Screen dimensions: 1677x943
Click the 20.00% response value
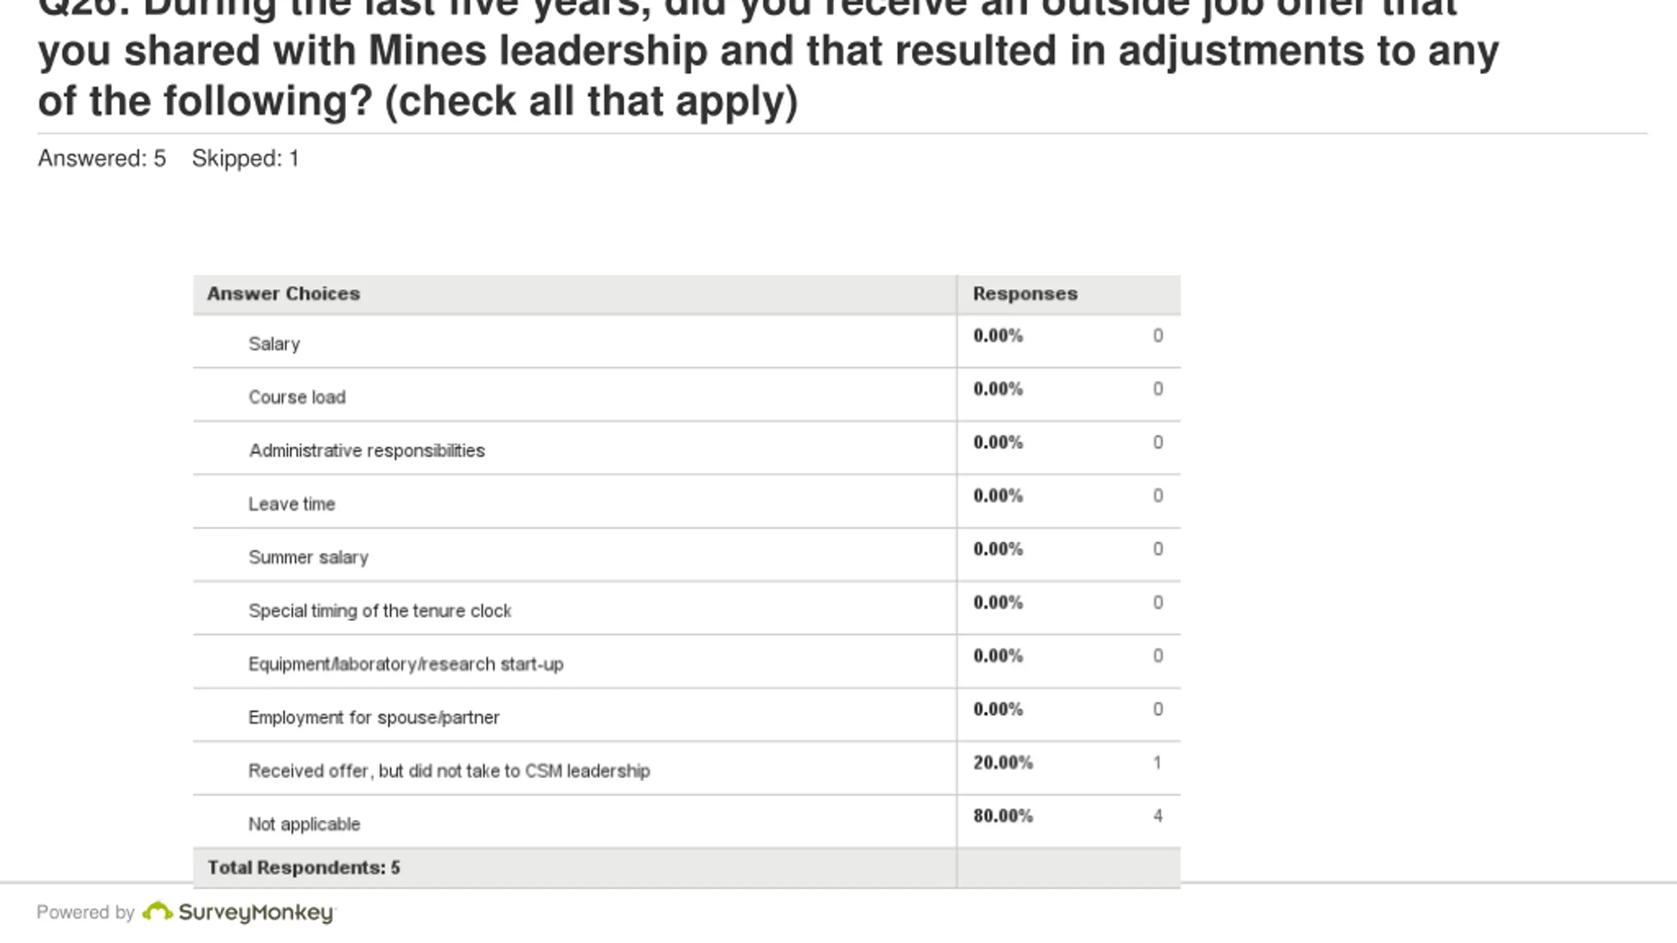pyautogui.click(x=1003, y=763)
